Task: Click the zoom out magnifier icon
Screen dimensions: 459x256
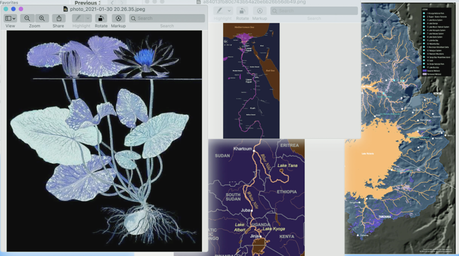Action: (x=27, y=18)
